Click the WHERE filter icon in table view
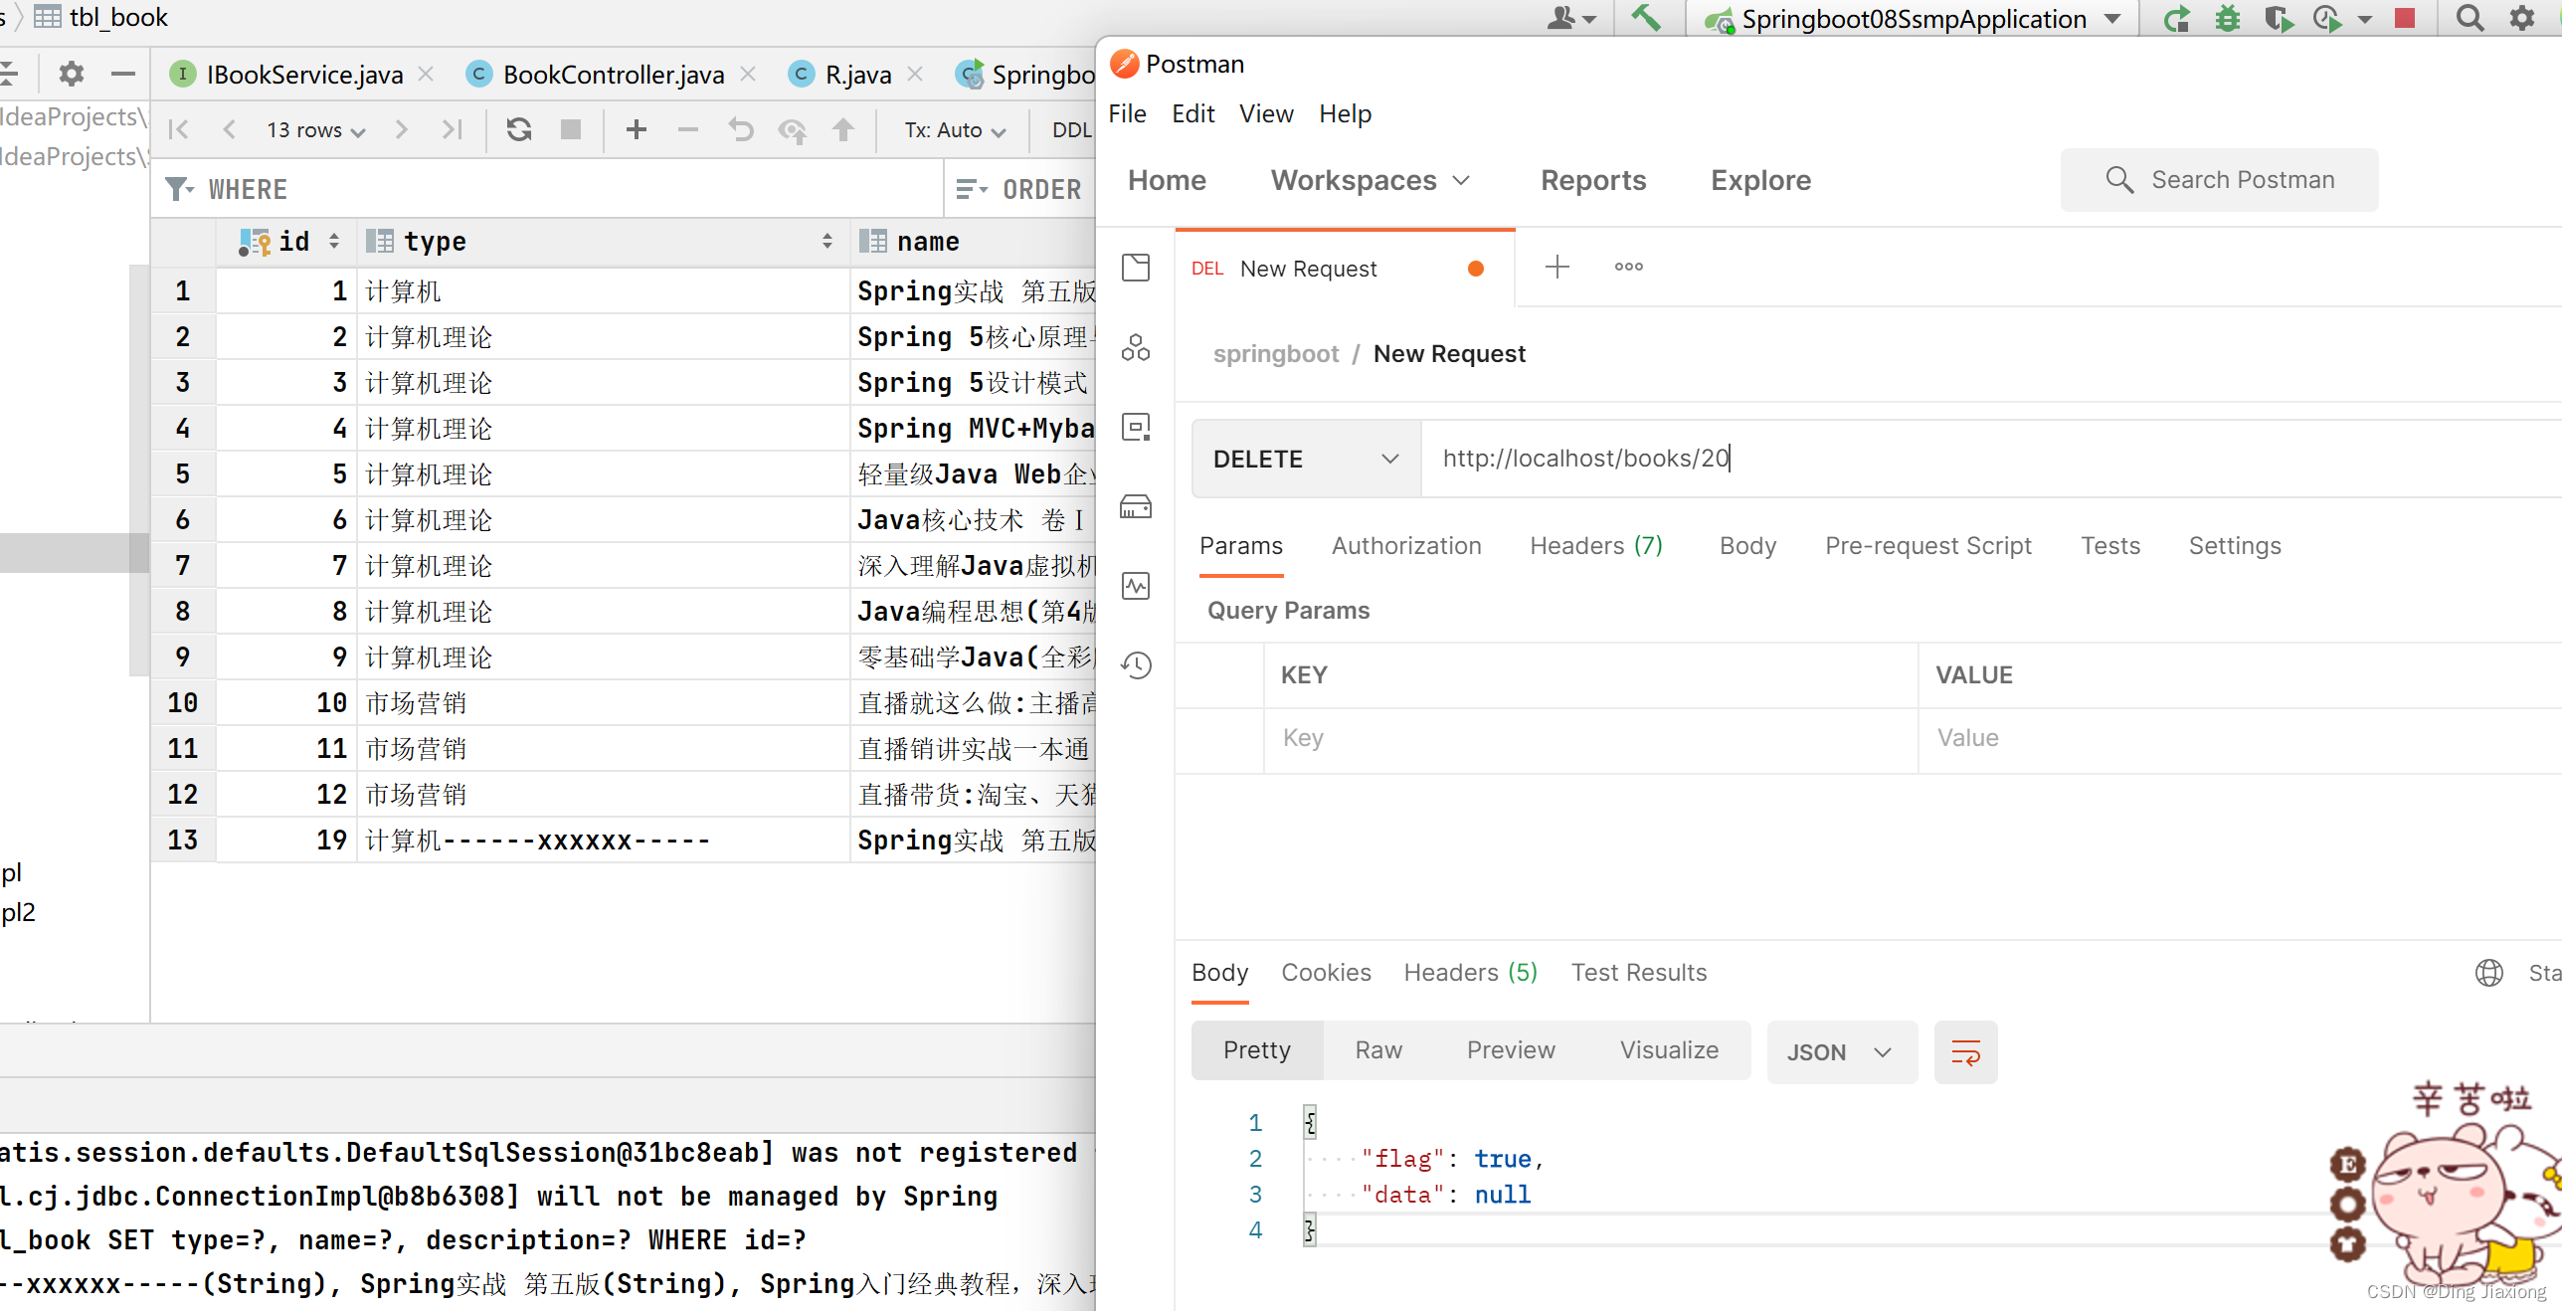This screenshot has height=1311, width=2562. pyautogui.click(x=175, y=189)
